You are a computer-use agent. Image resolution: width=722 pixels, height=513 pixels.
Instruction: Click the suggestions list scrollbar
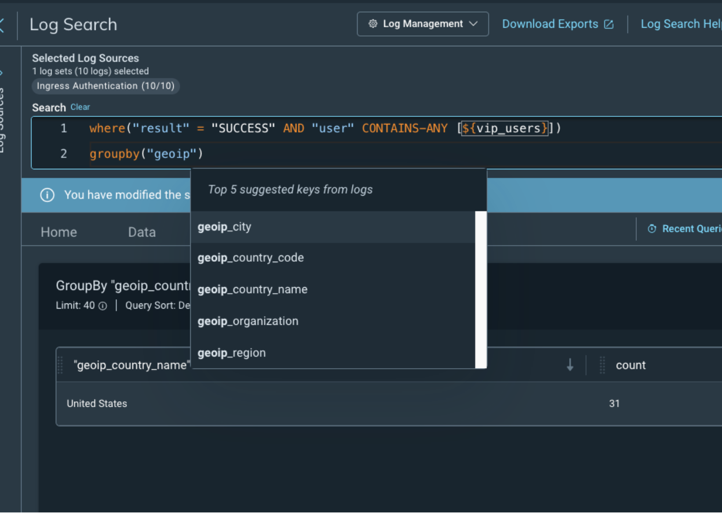coord(480,290)
